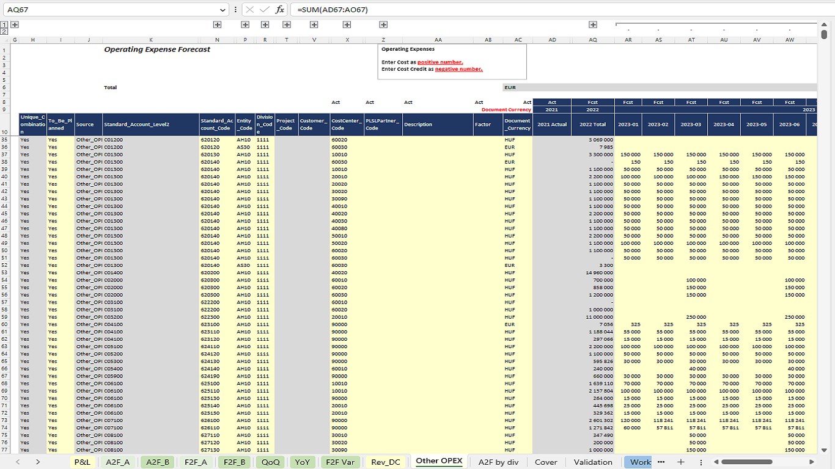Click the Description column header cell
The image size is (835, 469).
coord(438,125)
